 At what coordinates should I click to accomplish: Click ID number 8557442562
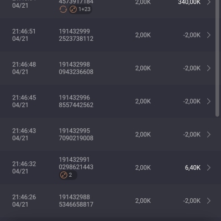76,105
